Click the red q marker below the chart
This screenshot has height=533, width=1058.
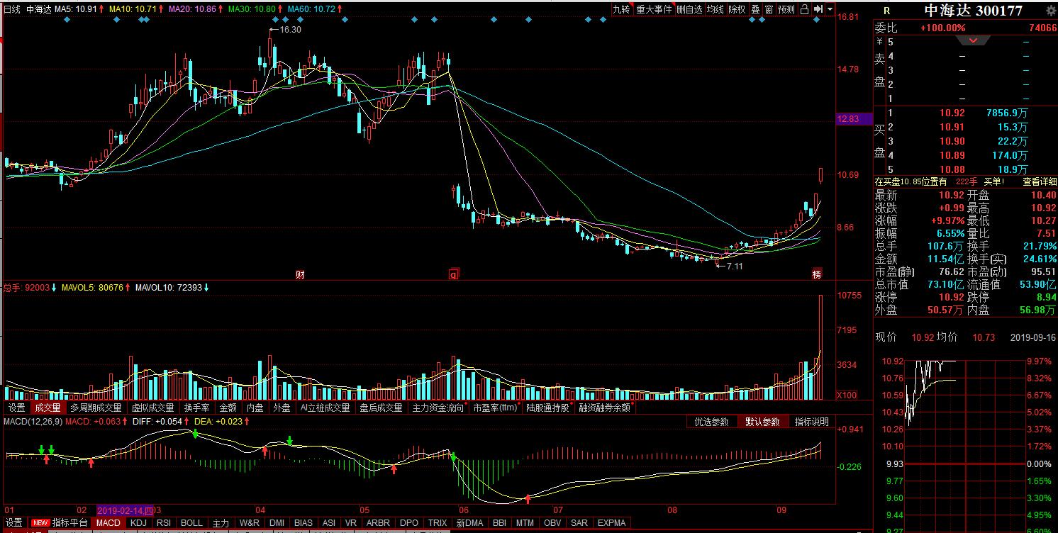tap(454, 274)
